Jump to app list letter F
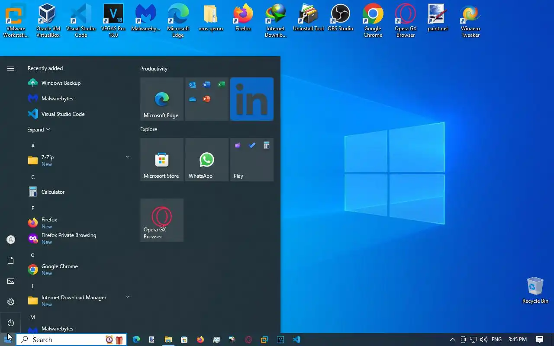554x346 pixels. click(x=33, y=208)
